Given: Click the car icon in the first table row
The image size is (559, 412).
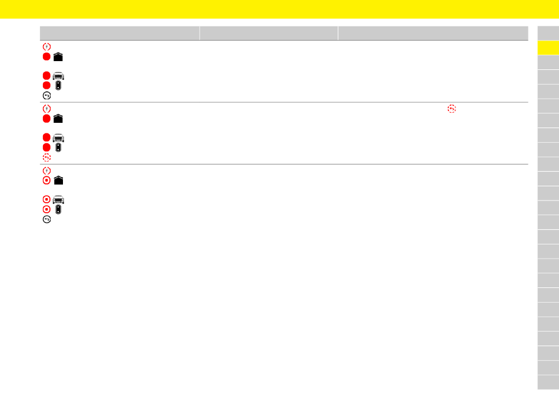Looking at the screenshot, I should pos(58,76).
